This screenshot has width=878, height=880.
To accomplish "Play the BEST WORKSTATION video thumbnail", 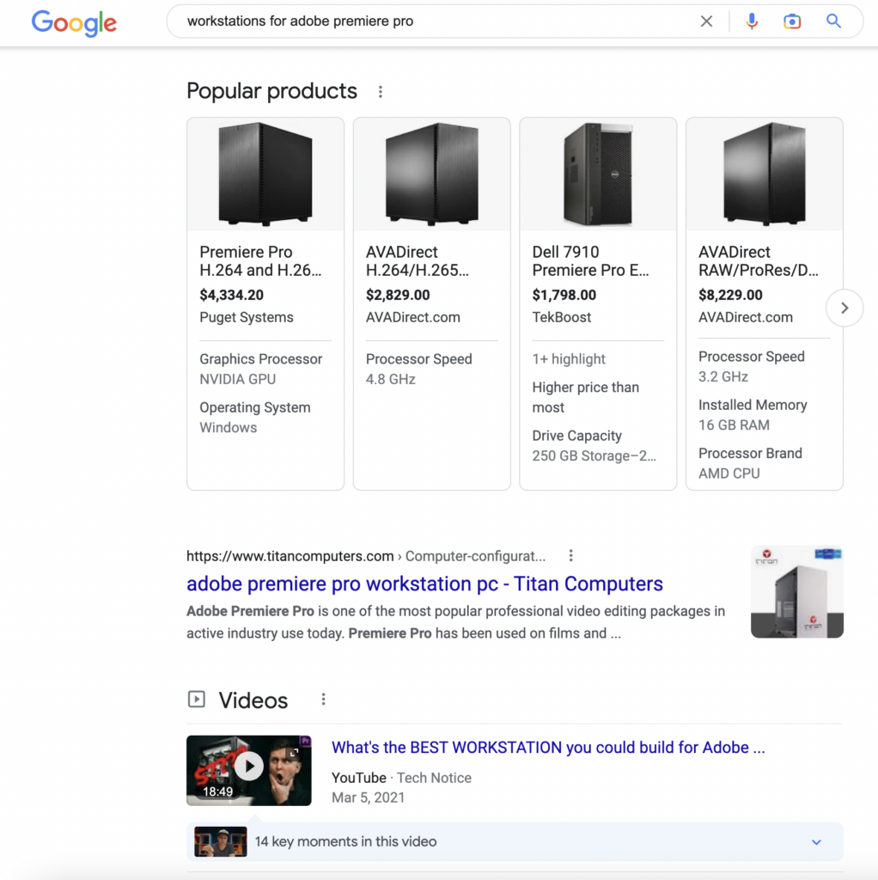I will tap(248, 771).
